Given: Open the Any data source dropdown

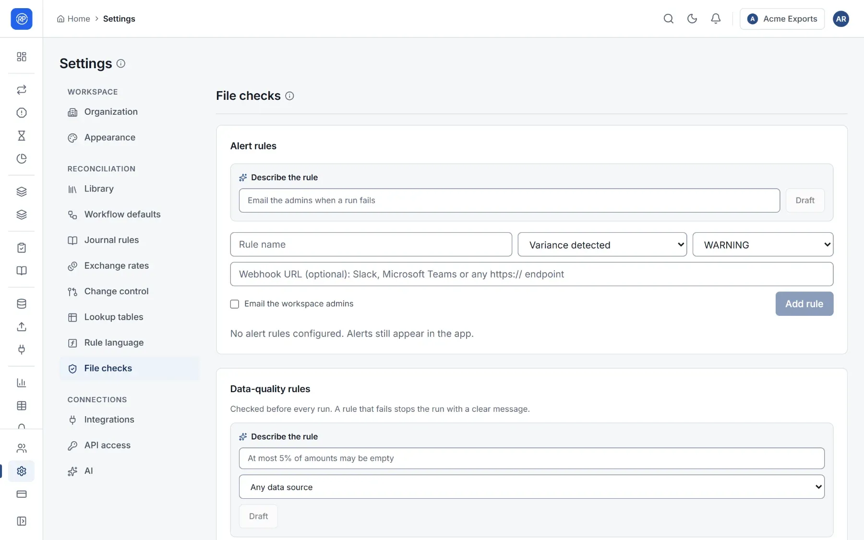Looking at the screenshot, I should (532, 487).
